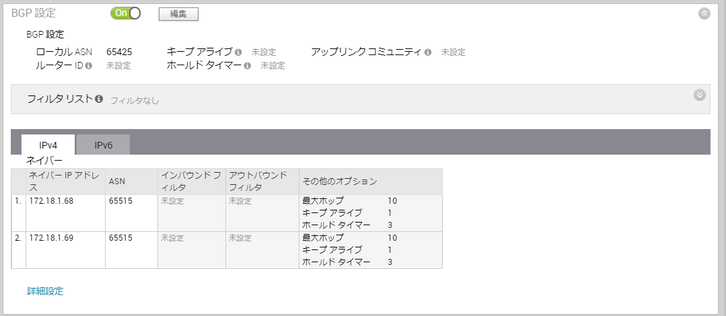Click the アウトバウンド フィルタ column header
This screenshot has height=316, width=726.
coord(258,181)
